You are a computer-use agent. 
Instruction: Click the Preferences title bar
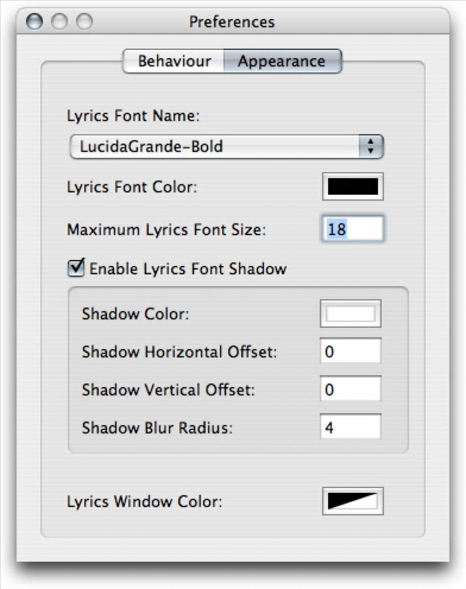tap(232, 21)
